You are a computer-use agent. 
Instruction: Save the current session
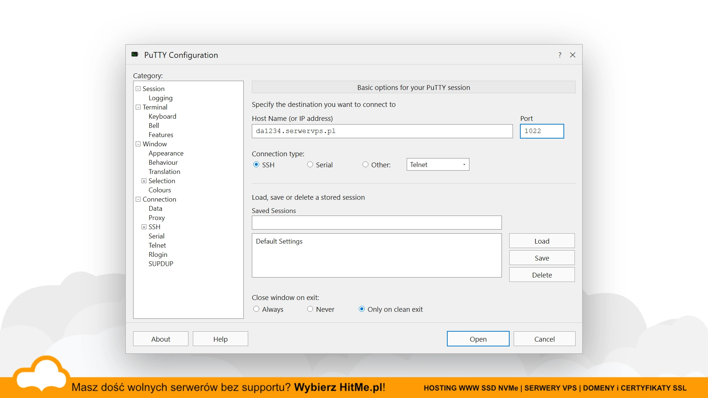tap(542, 258)
